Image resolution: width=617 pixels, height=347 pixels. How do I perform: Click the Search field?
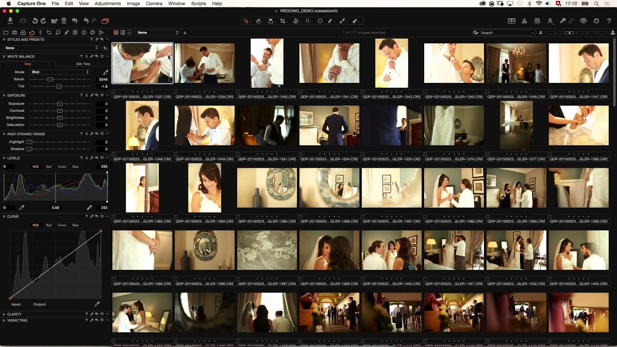pos(504,33)
